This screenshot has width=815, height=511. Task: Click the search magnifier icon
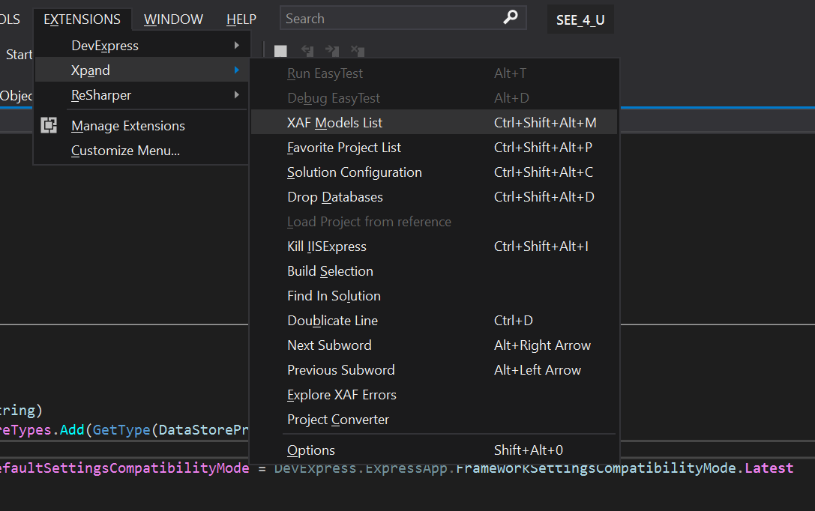point(511,18)
